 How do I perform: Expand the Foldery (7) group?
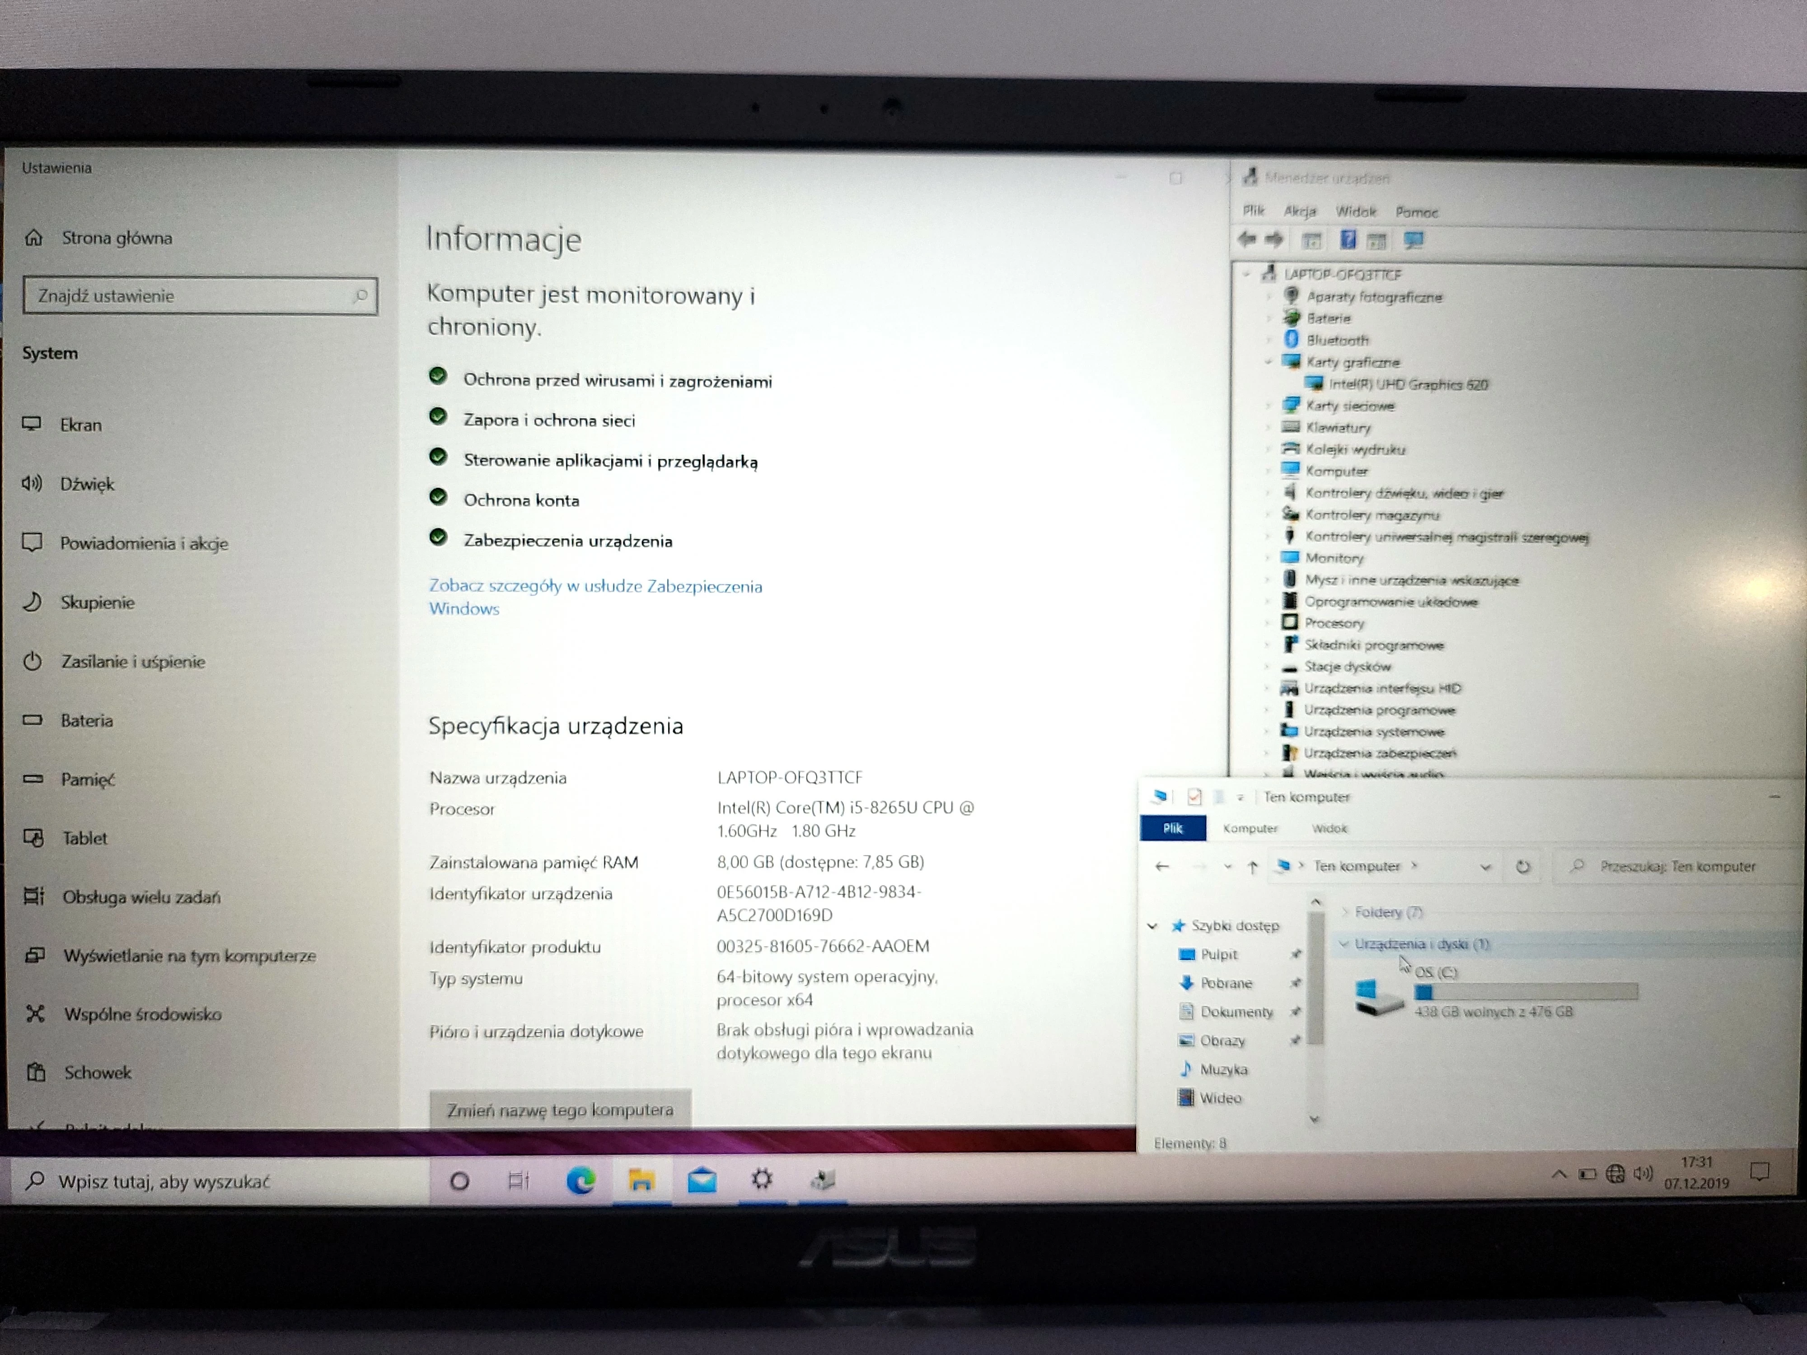[x=1345, y=911]
